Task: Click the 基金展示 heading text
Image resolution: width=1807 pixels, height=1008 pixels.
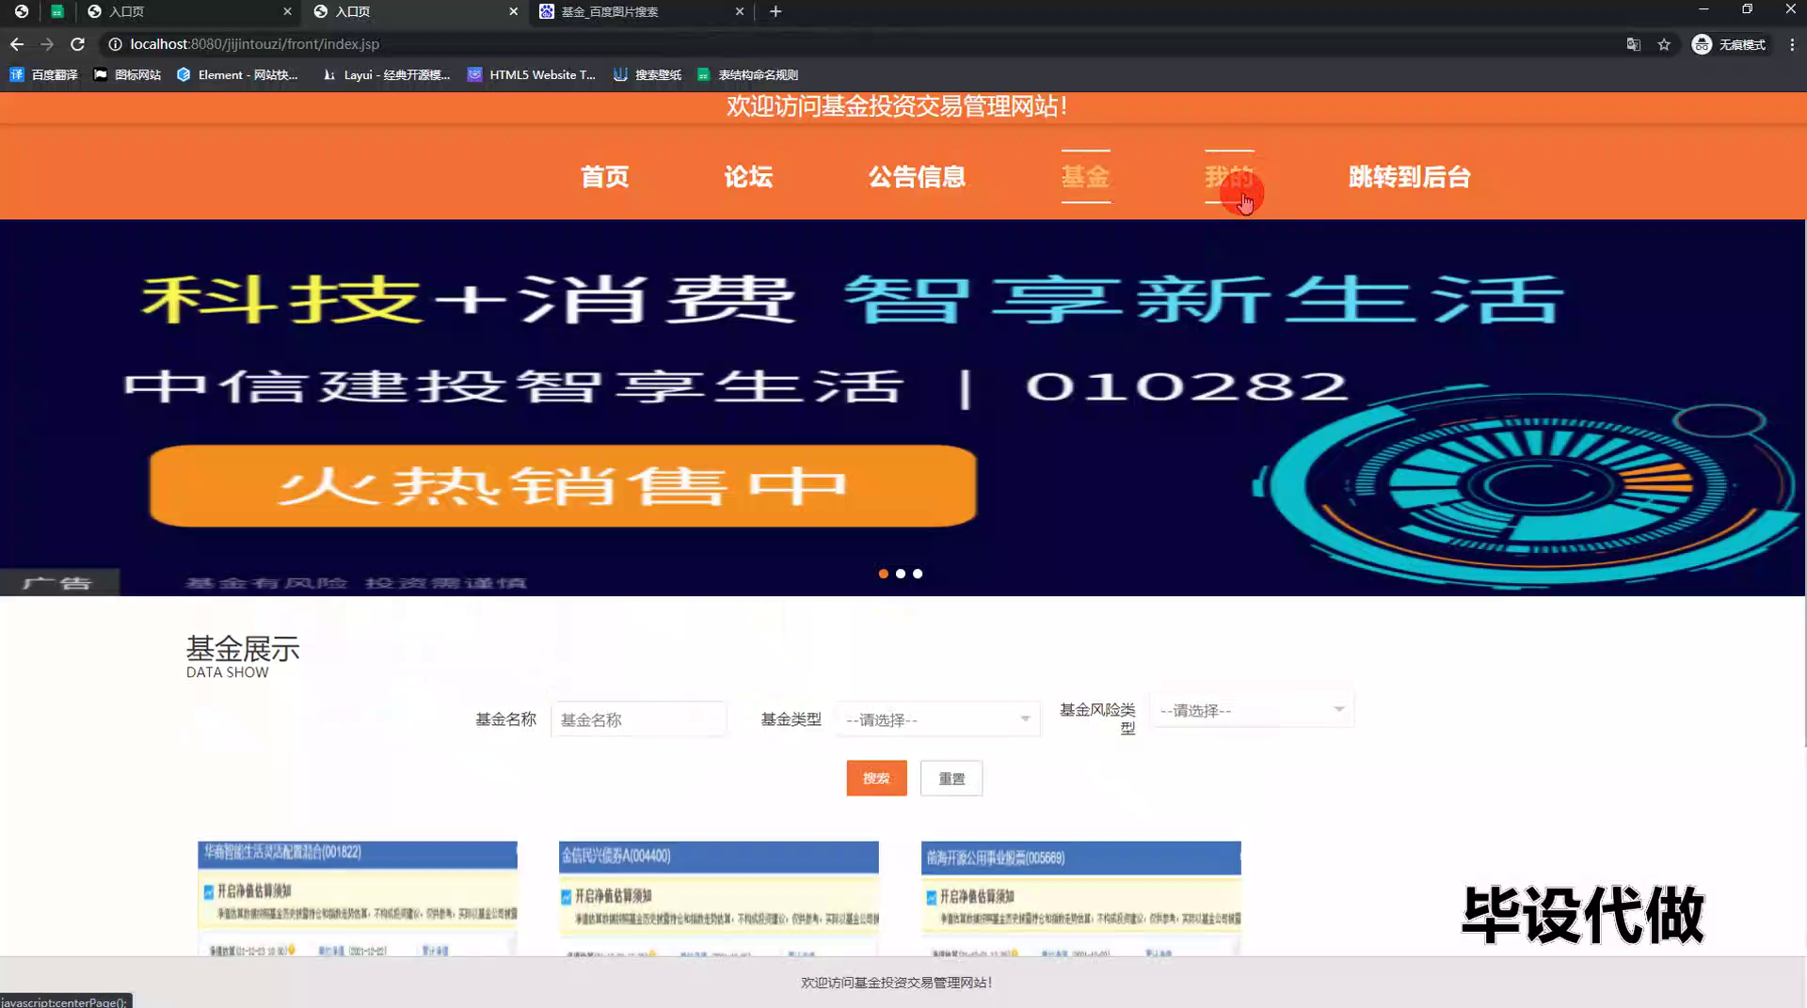Action: [243, 649]
